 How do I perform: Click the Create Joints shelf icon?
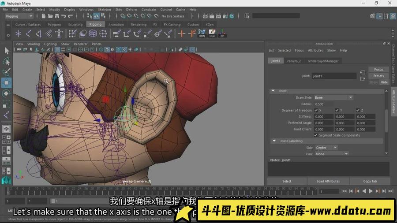[28, 33]
